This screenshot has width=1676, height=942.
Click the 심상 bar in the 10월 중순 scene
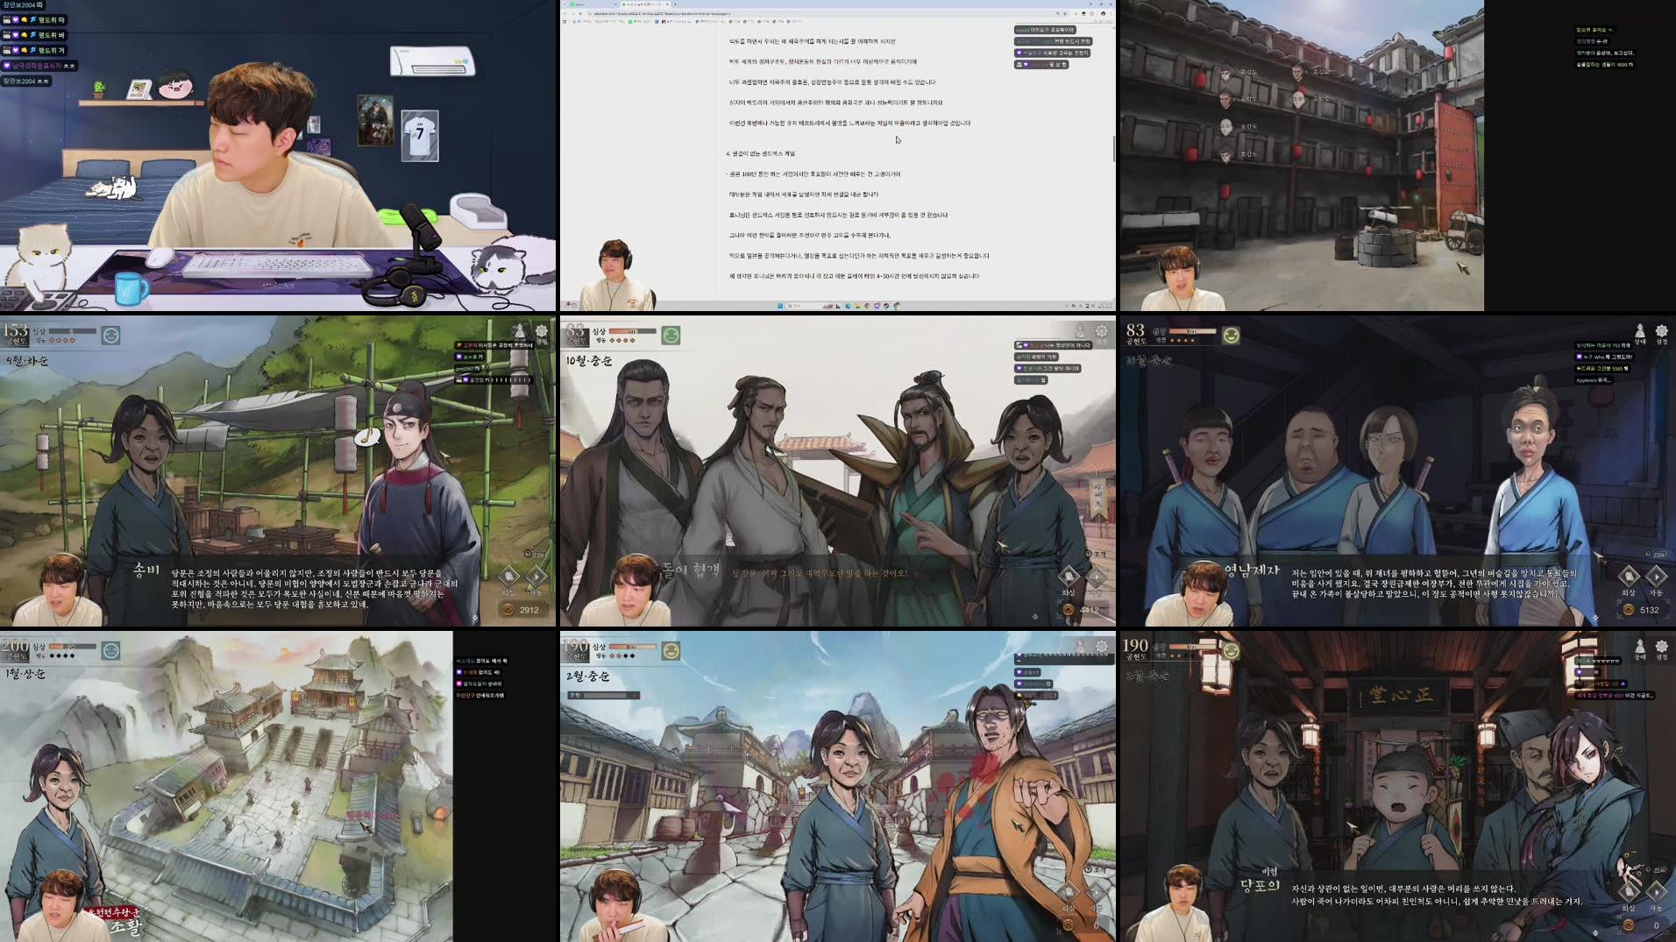coord(631,331)
